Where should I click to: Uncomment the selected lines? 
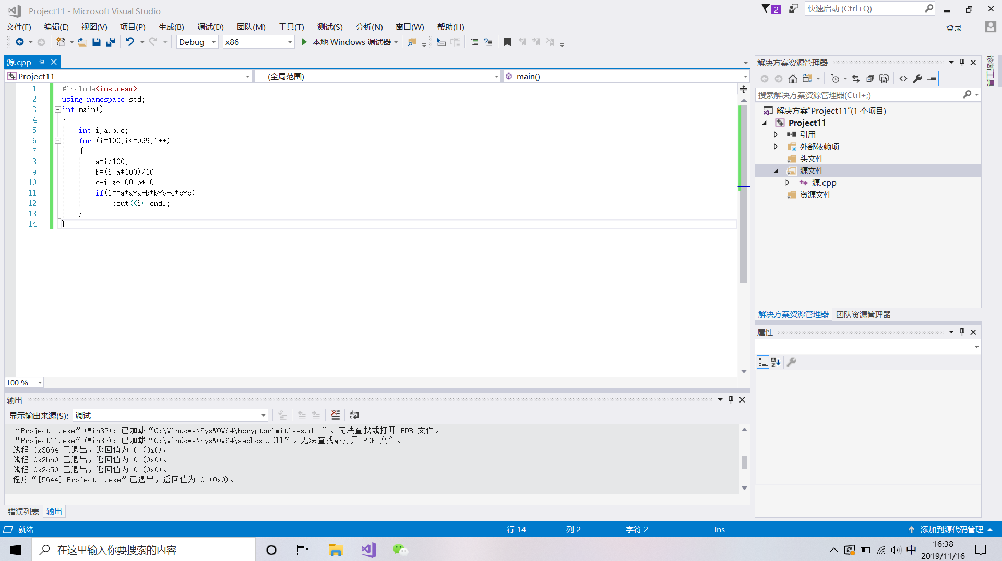488,42
